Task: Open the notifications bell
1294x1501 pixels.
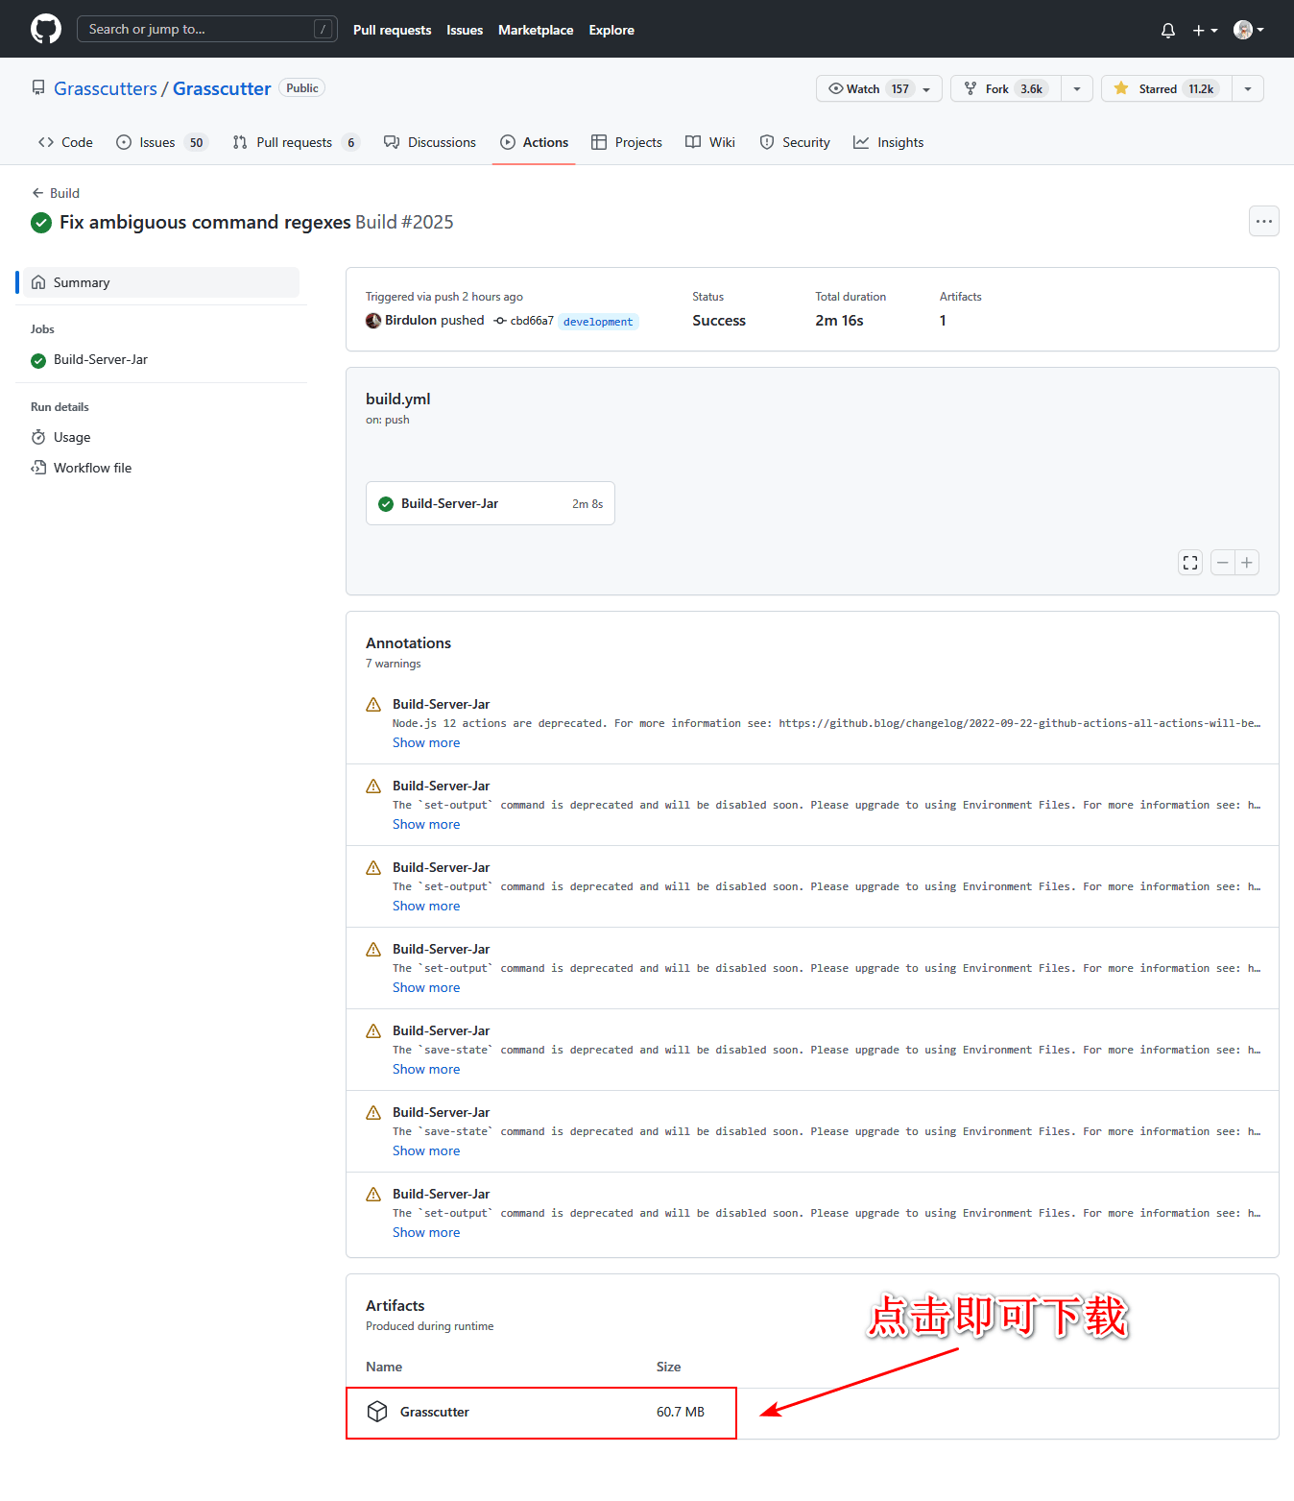Action: point(1167,30)
